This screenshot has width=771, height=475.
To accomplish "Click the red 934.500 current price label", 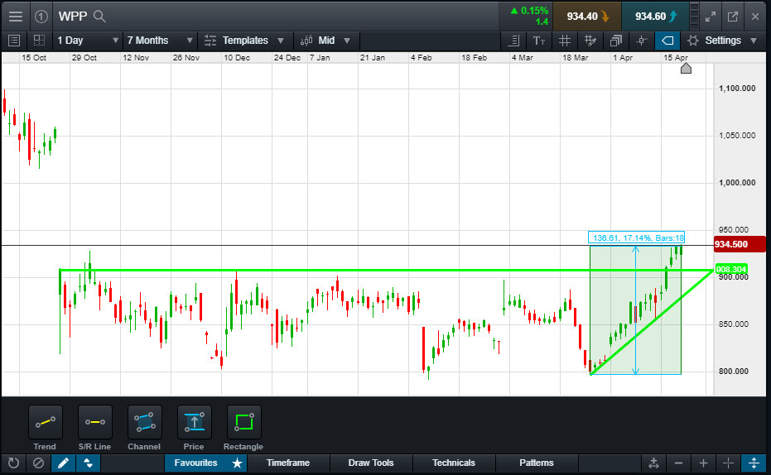I will 739,244.
